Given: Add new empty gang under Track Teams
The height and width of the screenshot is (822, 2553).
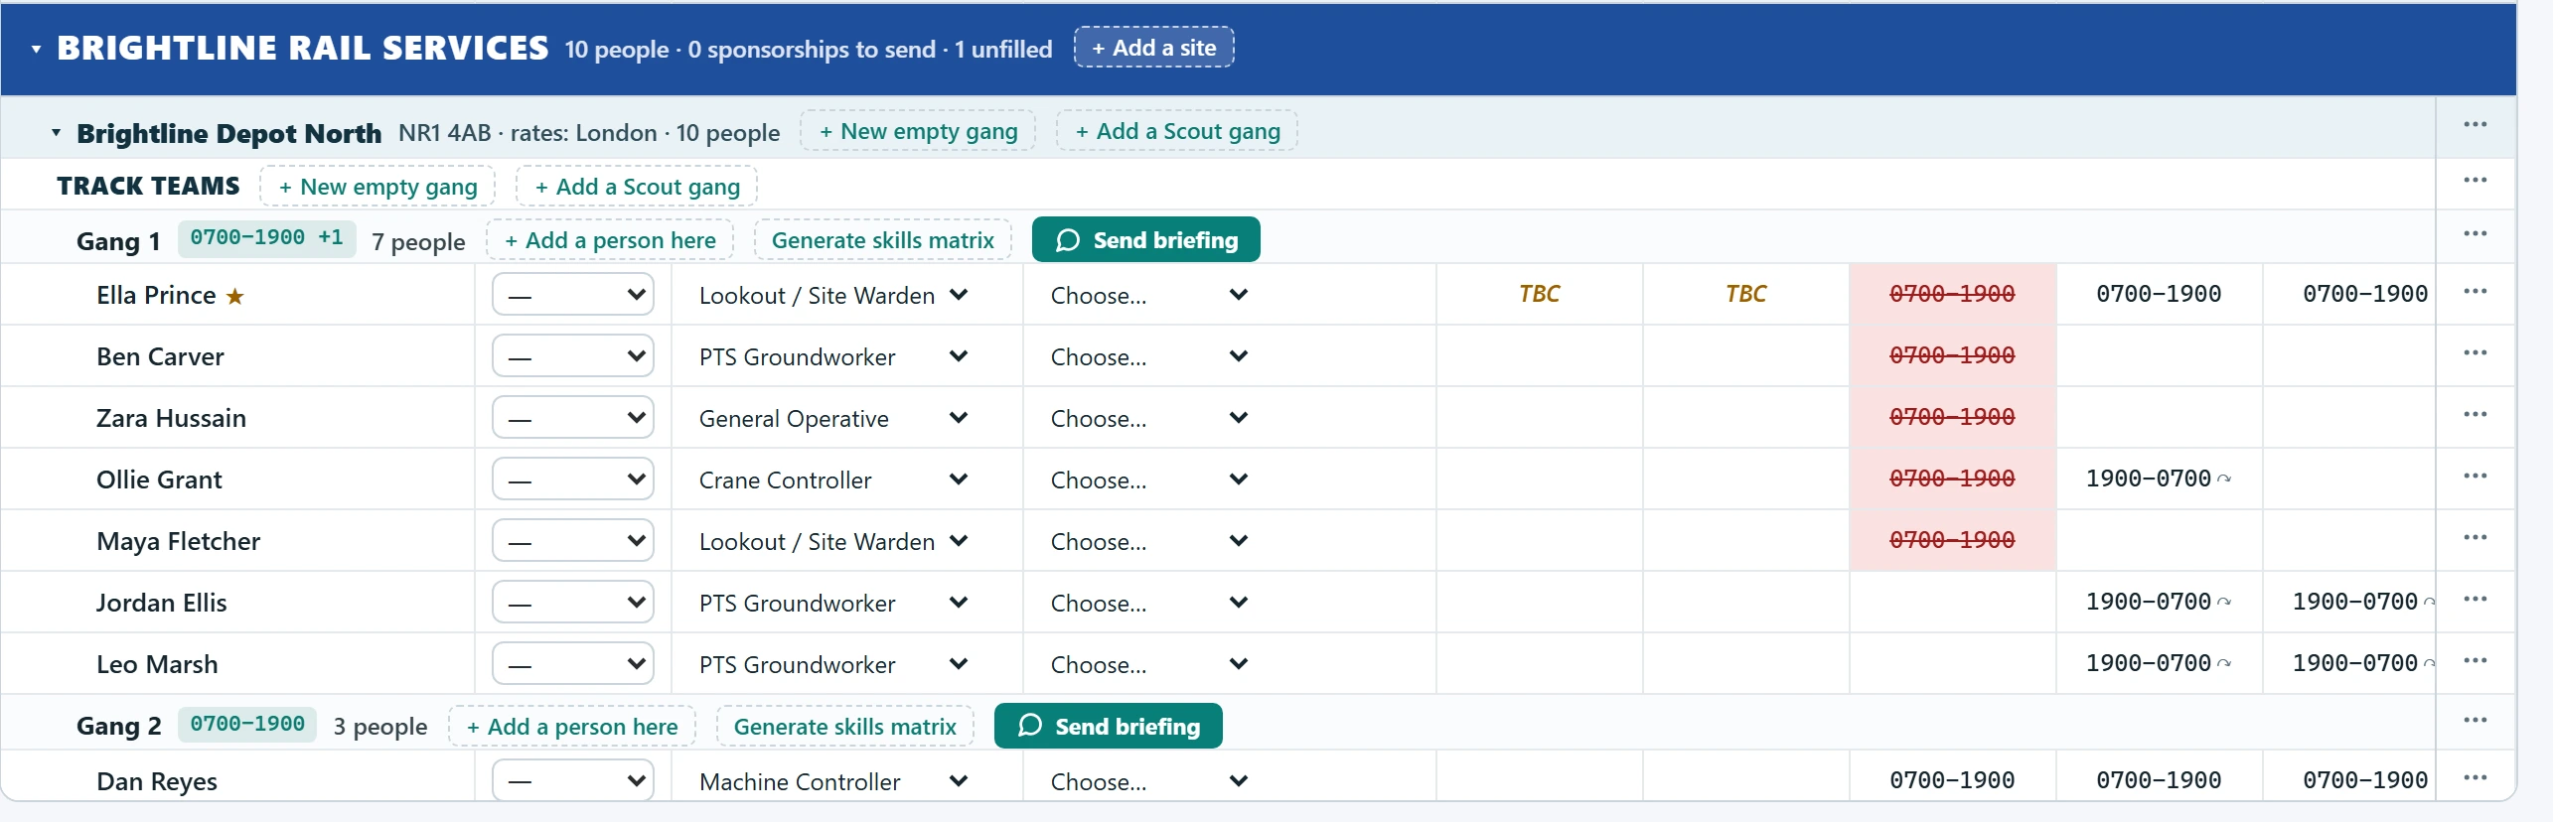Looking at the screenshot, I should tap(377, 187).
